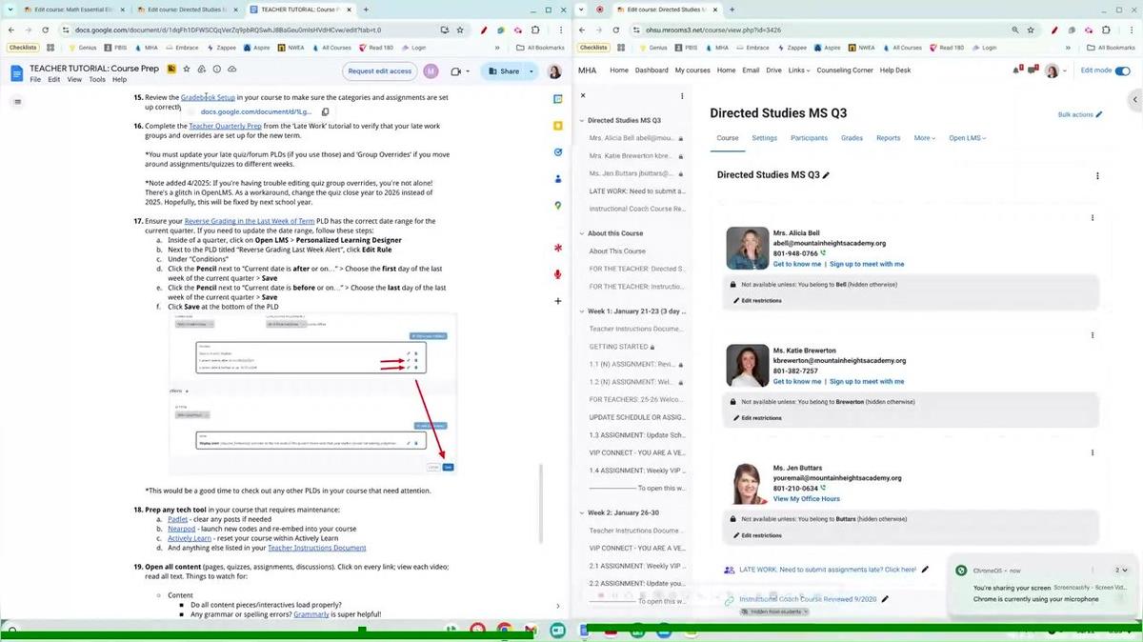
Task: Open Mrs. Katie Brewerton item options kebab
Action: click(1093, 335)
